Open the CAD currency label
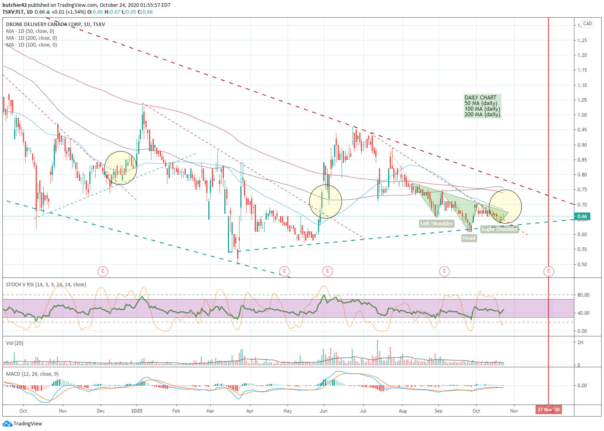This screenshot has width=604, height=431. (588, 24)
